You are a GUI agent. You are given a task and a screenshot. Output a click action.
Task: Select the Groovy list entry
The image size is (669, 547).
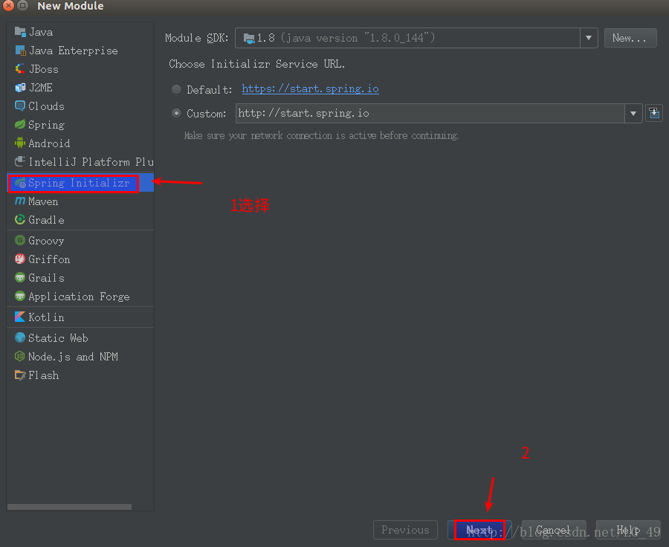pos(80,240)
